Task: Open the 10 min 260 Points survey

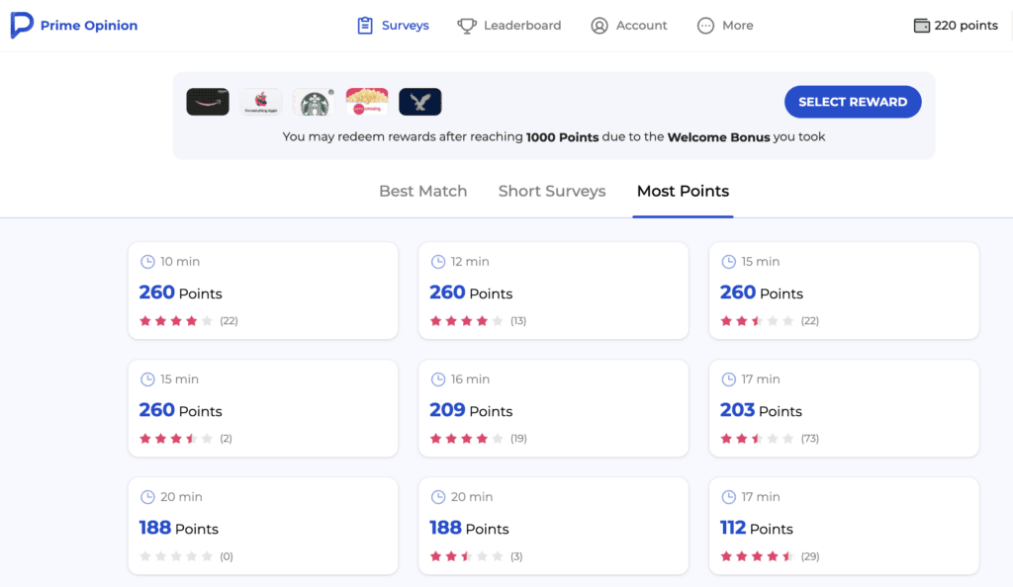Action: click(x=262, y=291)
